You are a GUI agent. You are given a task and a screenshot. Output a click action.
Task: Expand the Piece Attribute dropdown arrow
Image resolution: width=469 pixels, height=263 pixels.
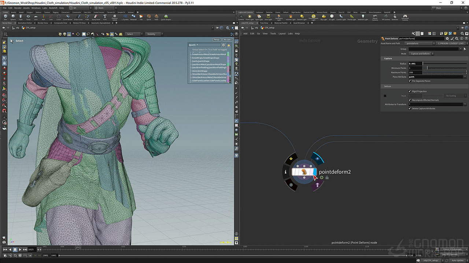coord(465,77)
